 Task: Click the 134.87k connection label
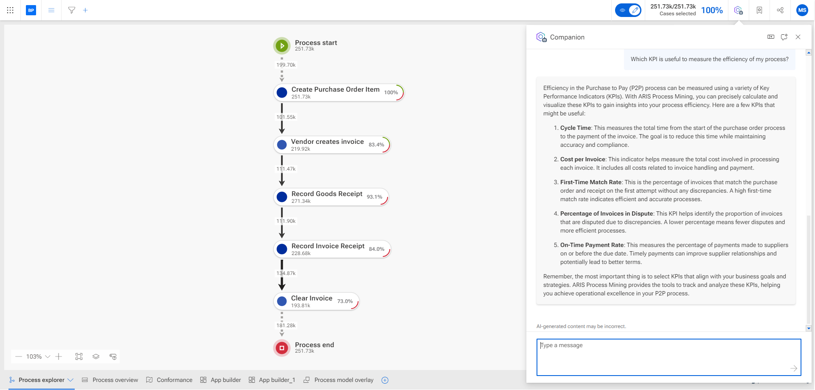pos(286,273)
